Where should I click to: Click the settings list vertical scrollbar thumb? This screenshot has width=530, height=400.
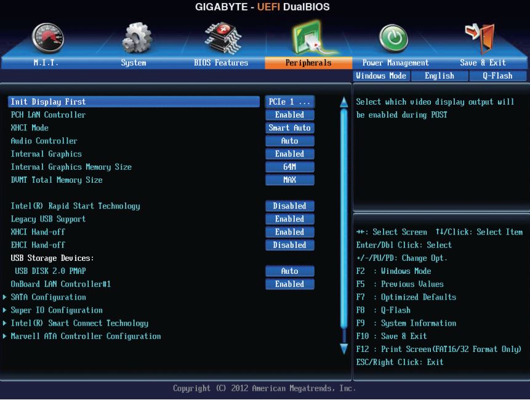pos(343,218)
